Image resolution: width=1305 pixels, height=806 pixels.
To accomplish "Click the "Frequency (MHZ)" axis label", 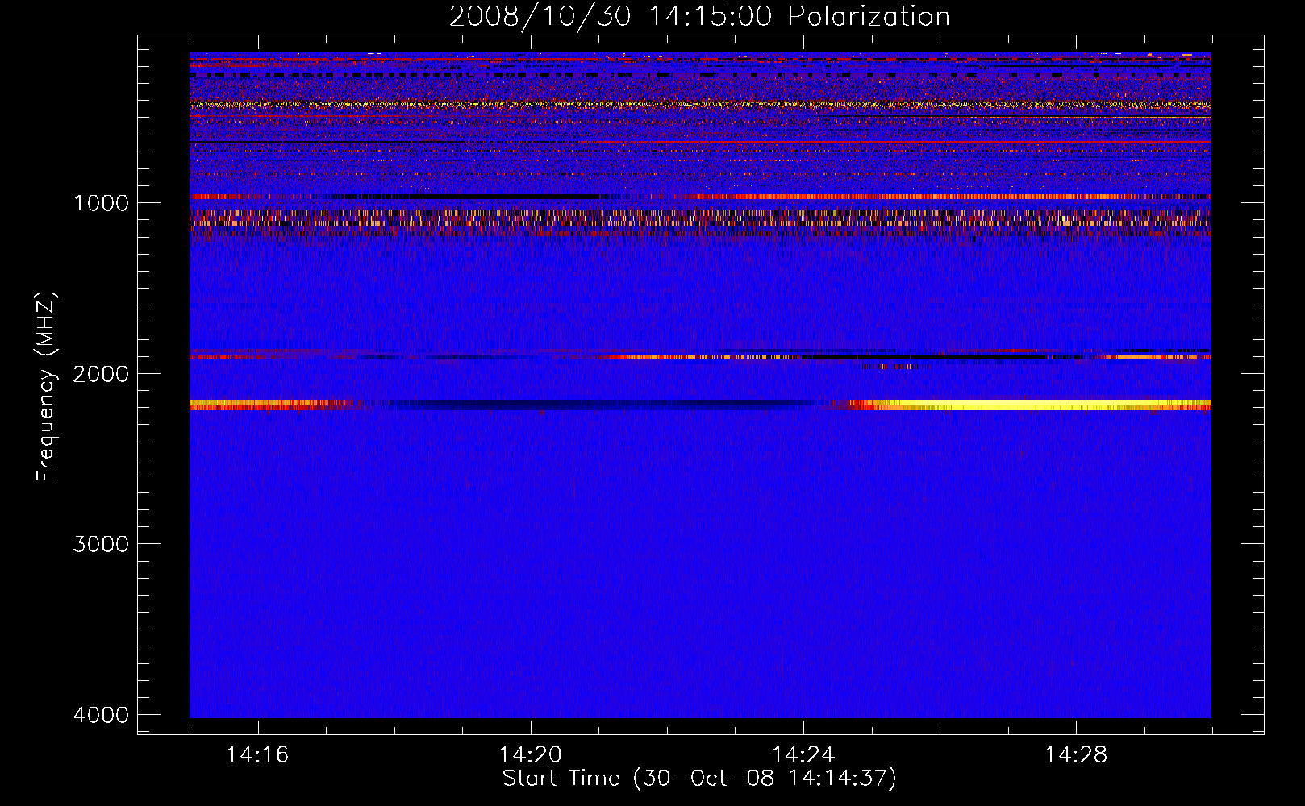I will [x=46, y=387].
